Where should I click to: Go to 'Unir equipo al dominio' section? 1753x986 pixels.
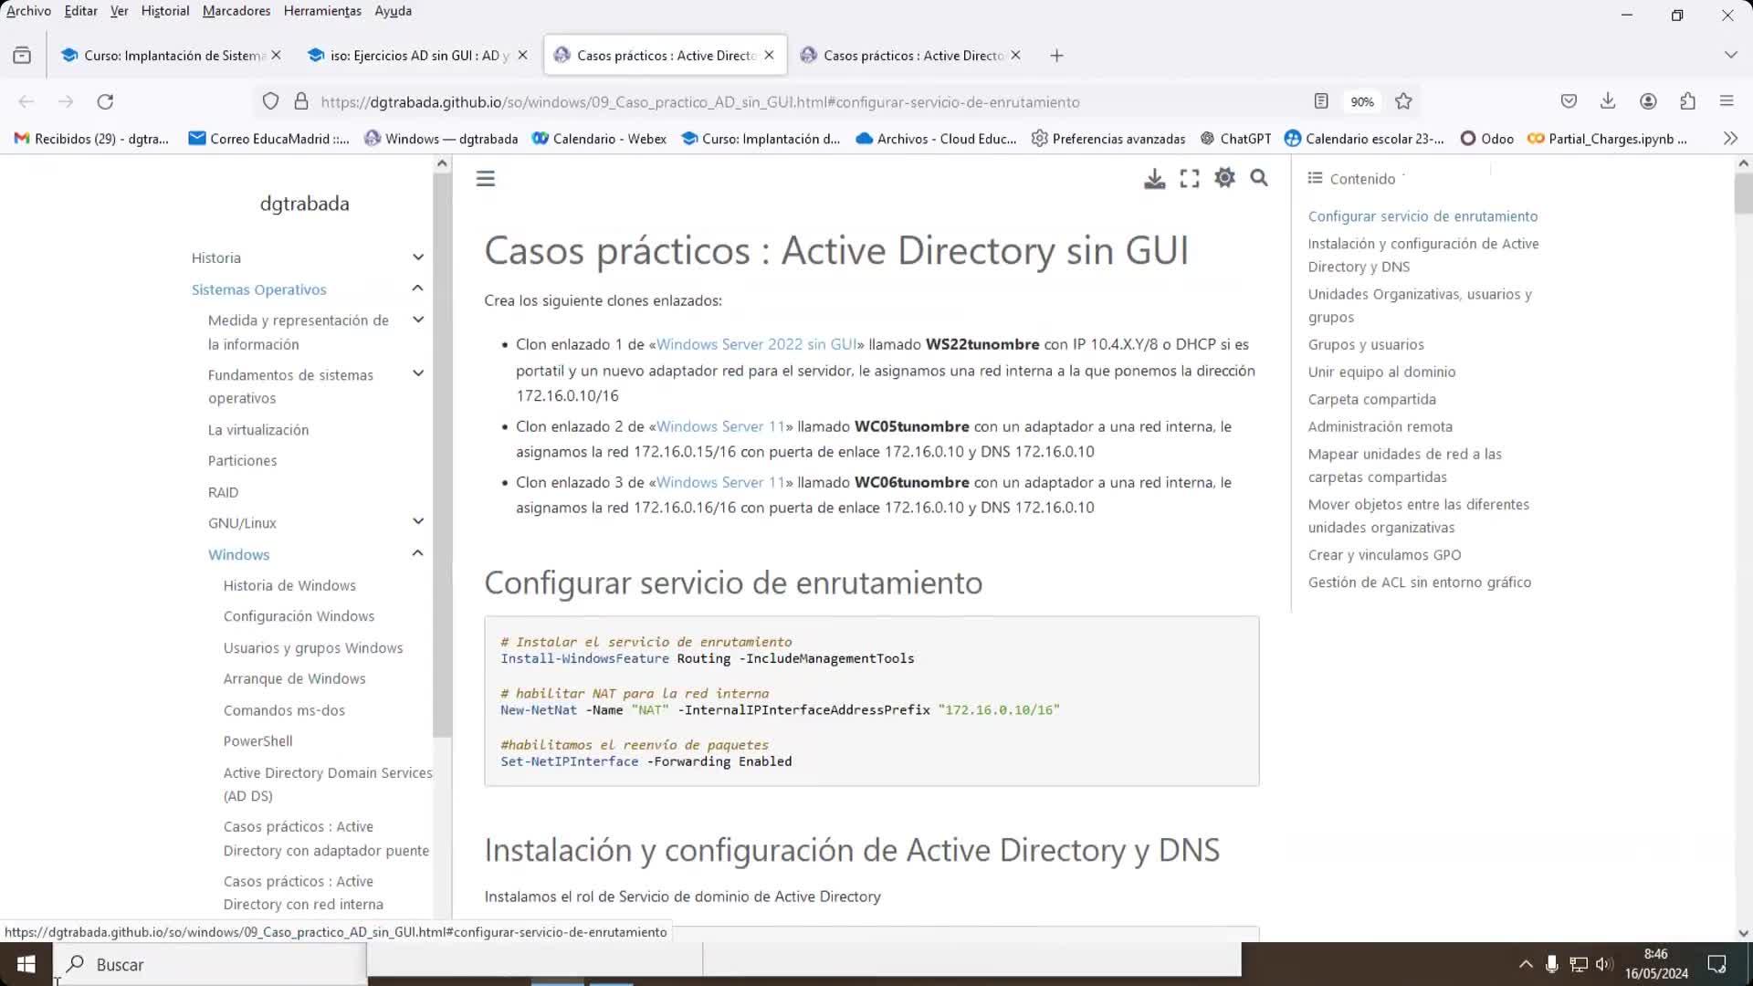coord(1381,372)
